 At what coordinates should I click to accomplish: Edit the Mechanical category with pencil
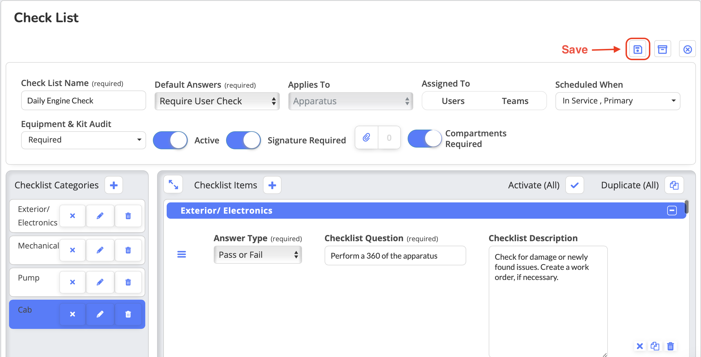[x=100, y=250]
